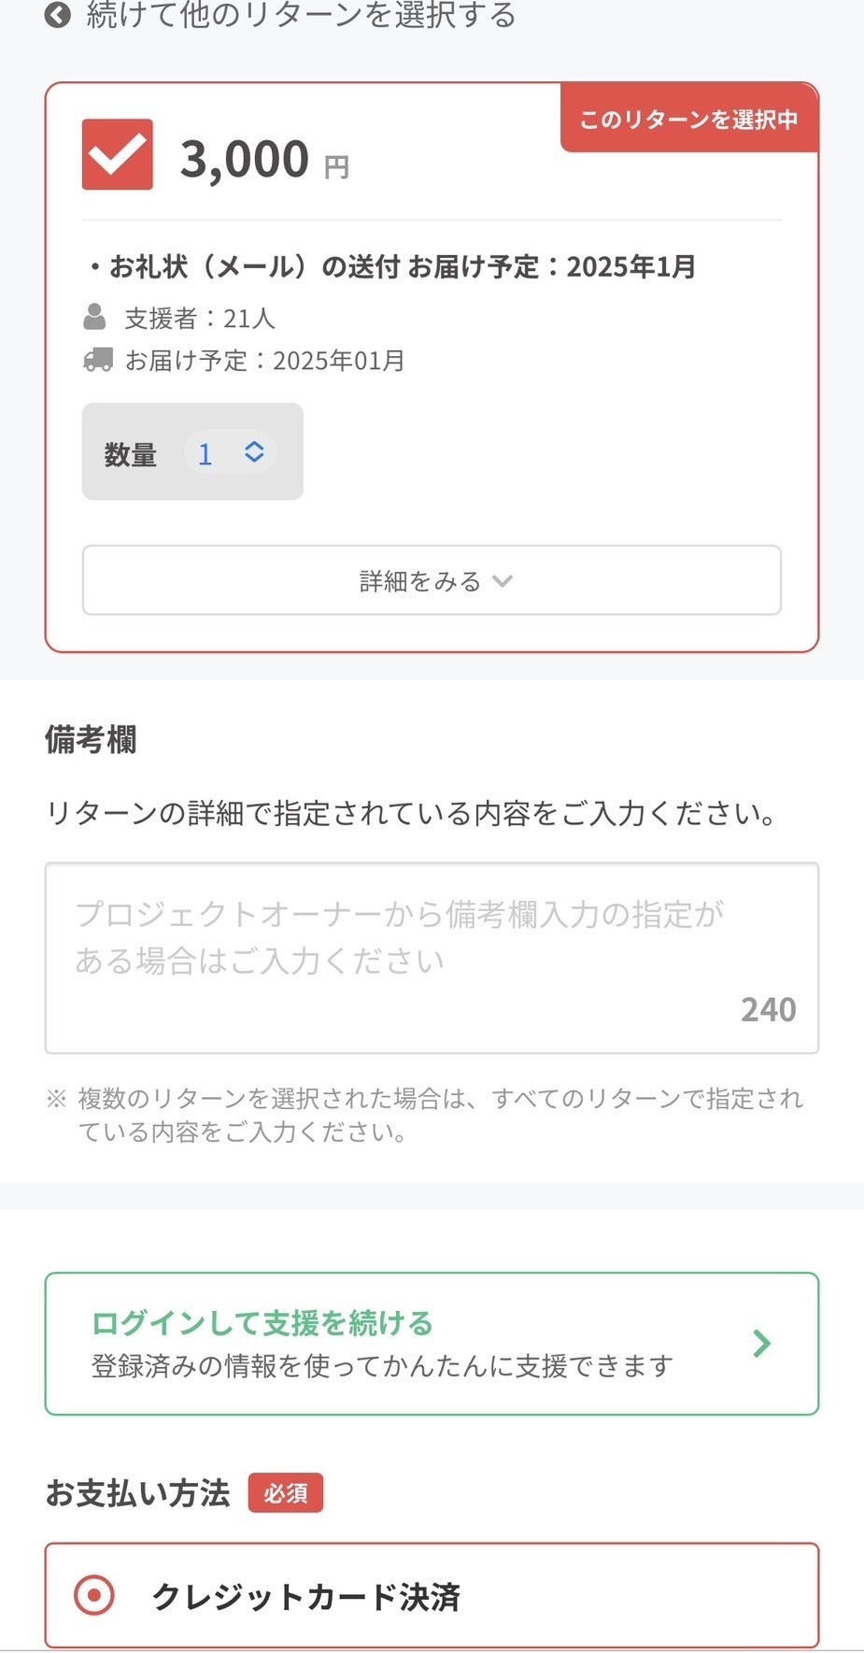This screenshot has height=1653, width=864.
Task: Click the red 必須 required badge
Action: click(x=285, y=1493)
